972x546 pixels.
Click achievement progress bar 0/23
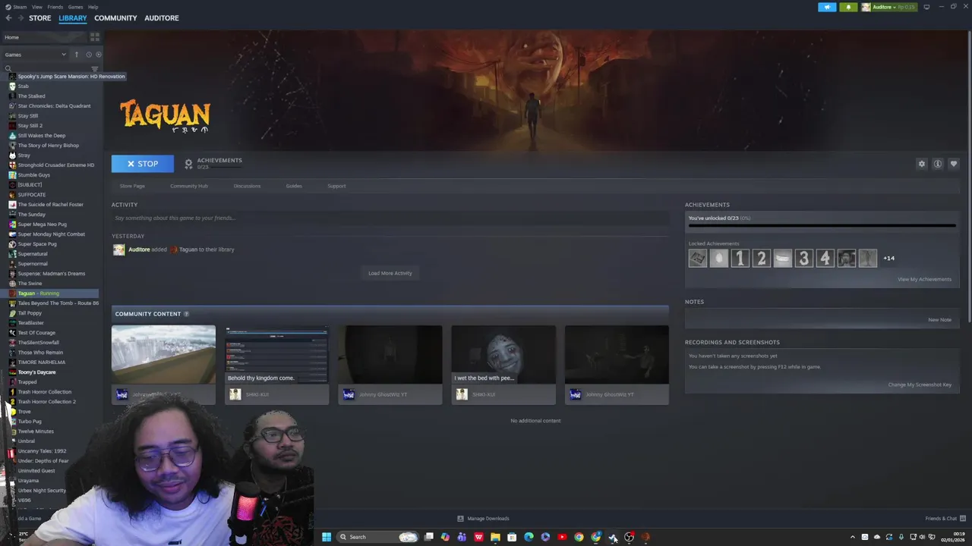[822, 225]
